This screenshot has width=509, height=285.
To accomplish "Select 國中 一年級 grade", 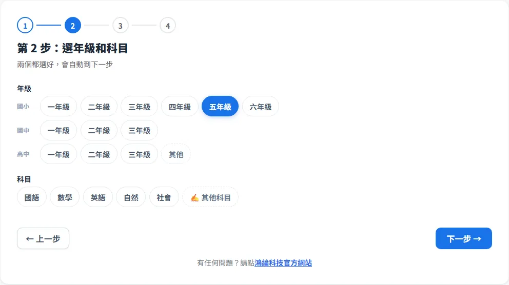I will (x=58, y=130).
